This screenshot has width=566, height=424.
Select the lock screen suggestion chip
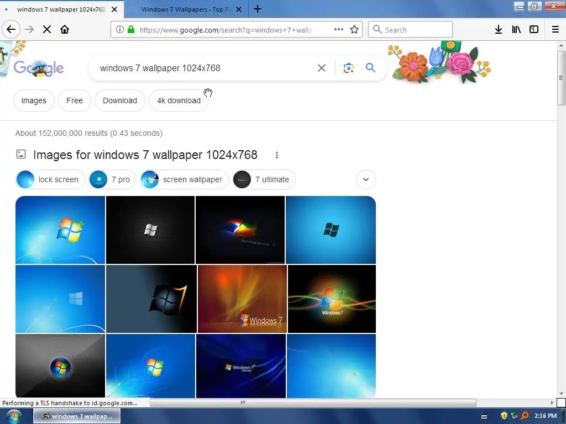50,179
